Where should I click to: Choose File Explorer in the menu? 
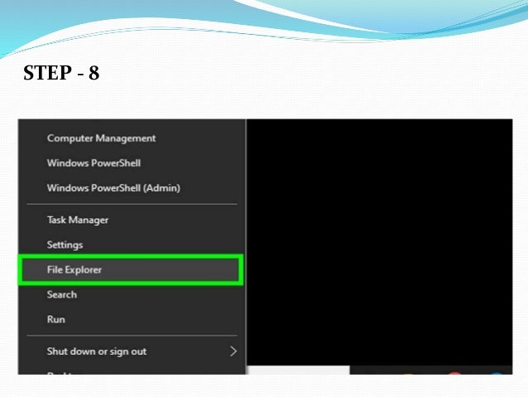pos(131,270)
